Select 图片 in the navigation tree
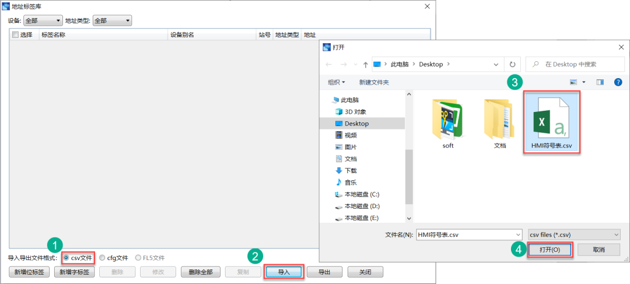This screenshot has width=630, height=284. 345,147
